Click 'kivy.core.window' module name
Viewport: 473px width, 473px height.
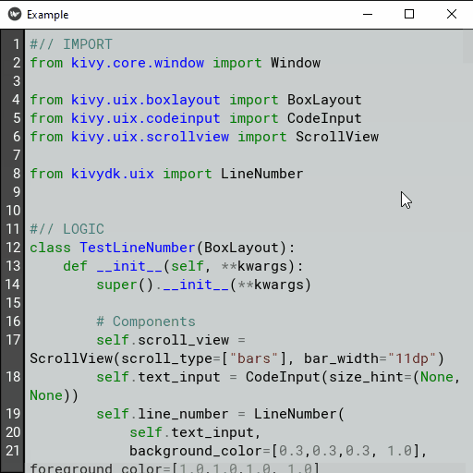tap(138, 63)
